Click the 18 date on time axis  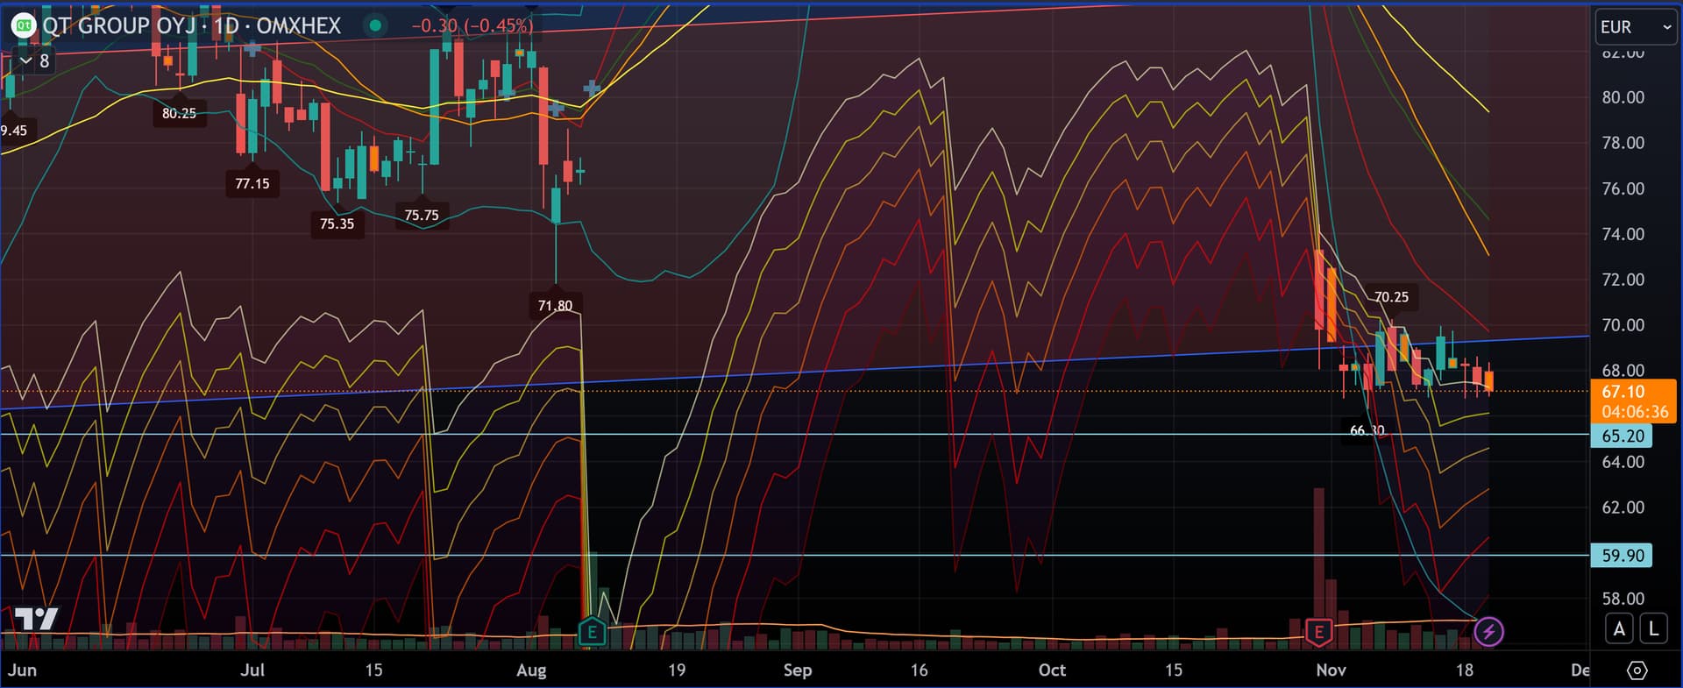pos(1464,670)
